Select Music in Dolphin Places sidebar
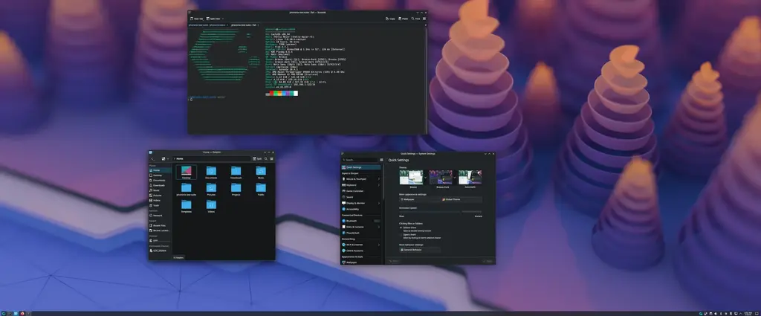The height and width of the screenshot is (316, 761). (160, 190)
